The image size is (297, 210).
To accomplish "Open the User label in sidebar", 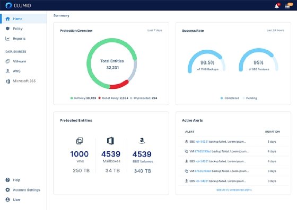I will tap(16, 199).
